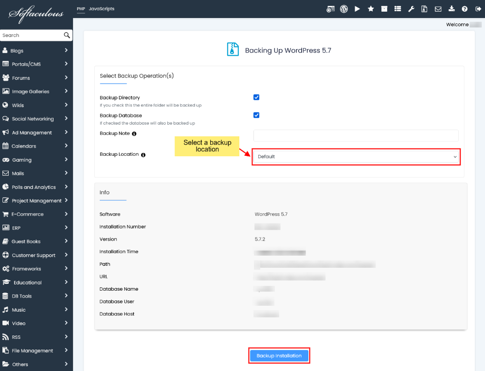The width and height of the screenshot is (485, 371).
Task: Open the email settings envelope icon
Action: 438,9
